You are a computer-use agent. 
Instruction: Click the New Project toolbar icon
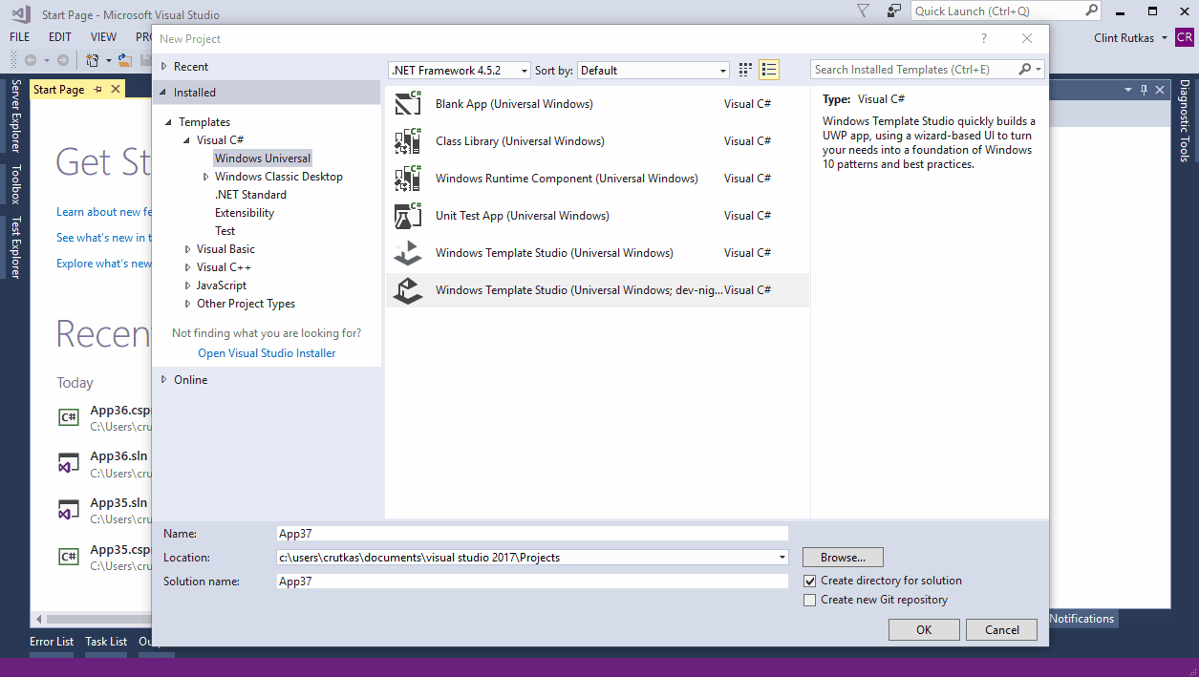coord(93,60)
